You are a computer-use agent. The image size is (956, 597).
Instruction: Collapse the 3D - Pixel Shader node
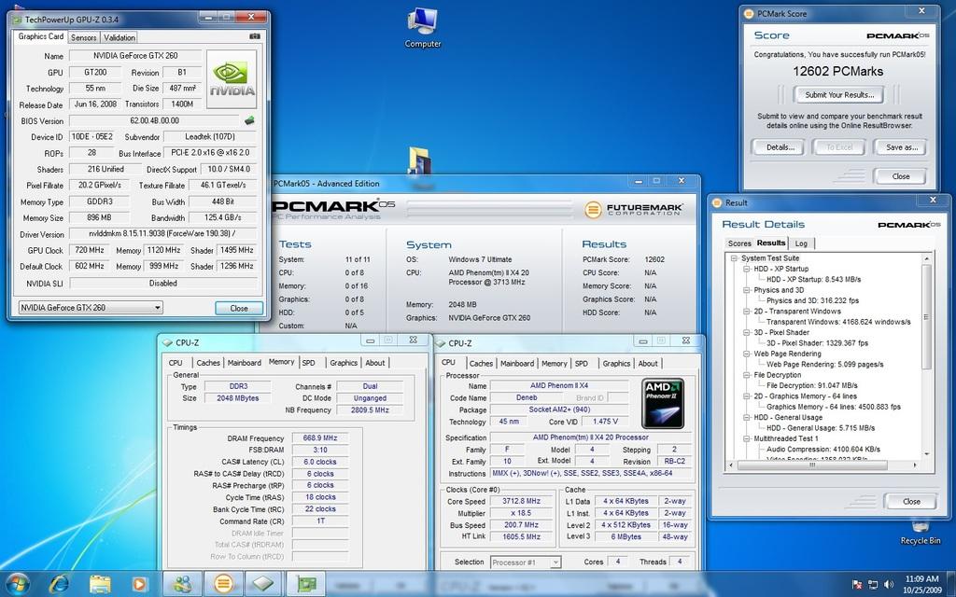tap(746, 333)
